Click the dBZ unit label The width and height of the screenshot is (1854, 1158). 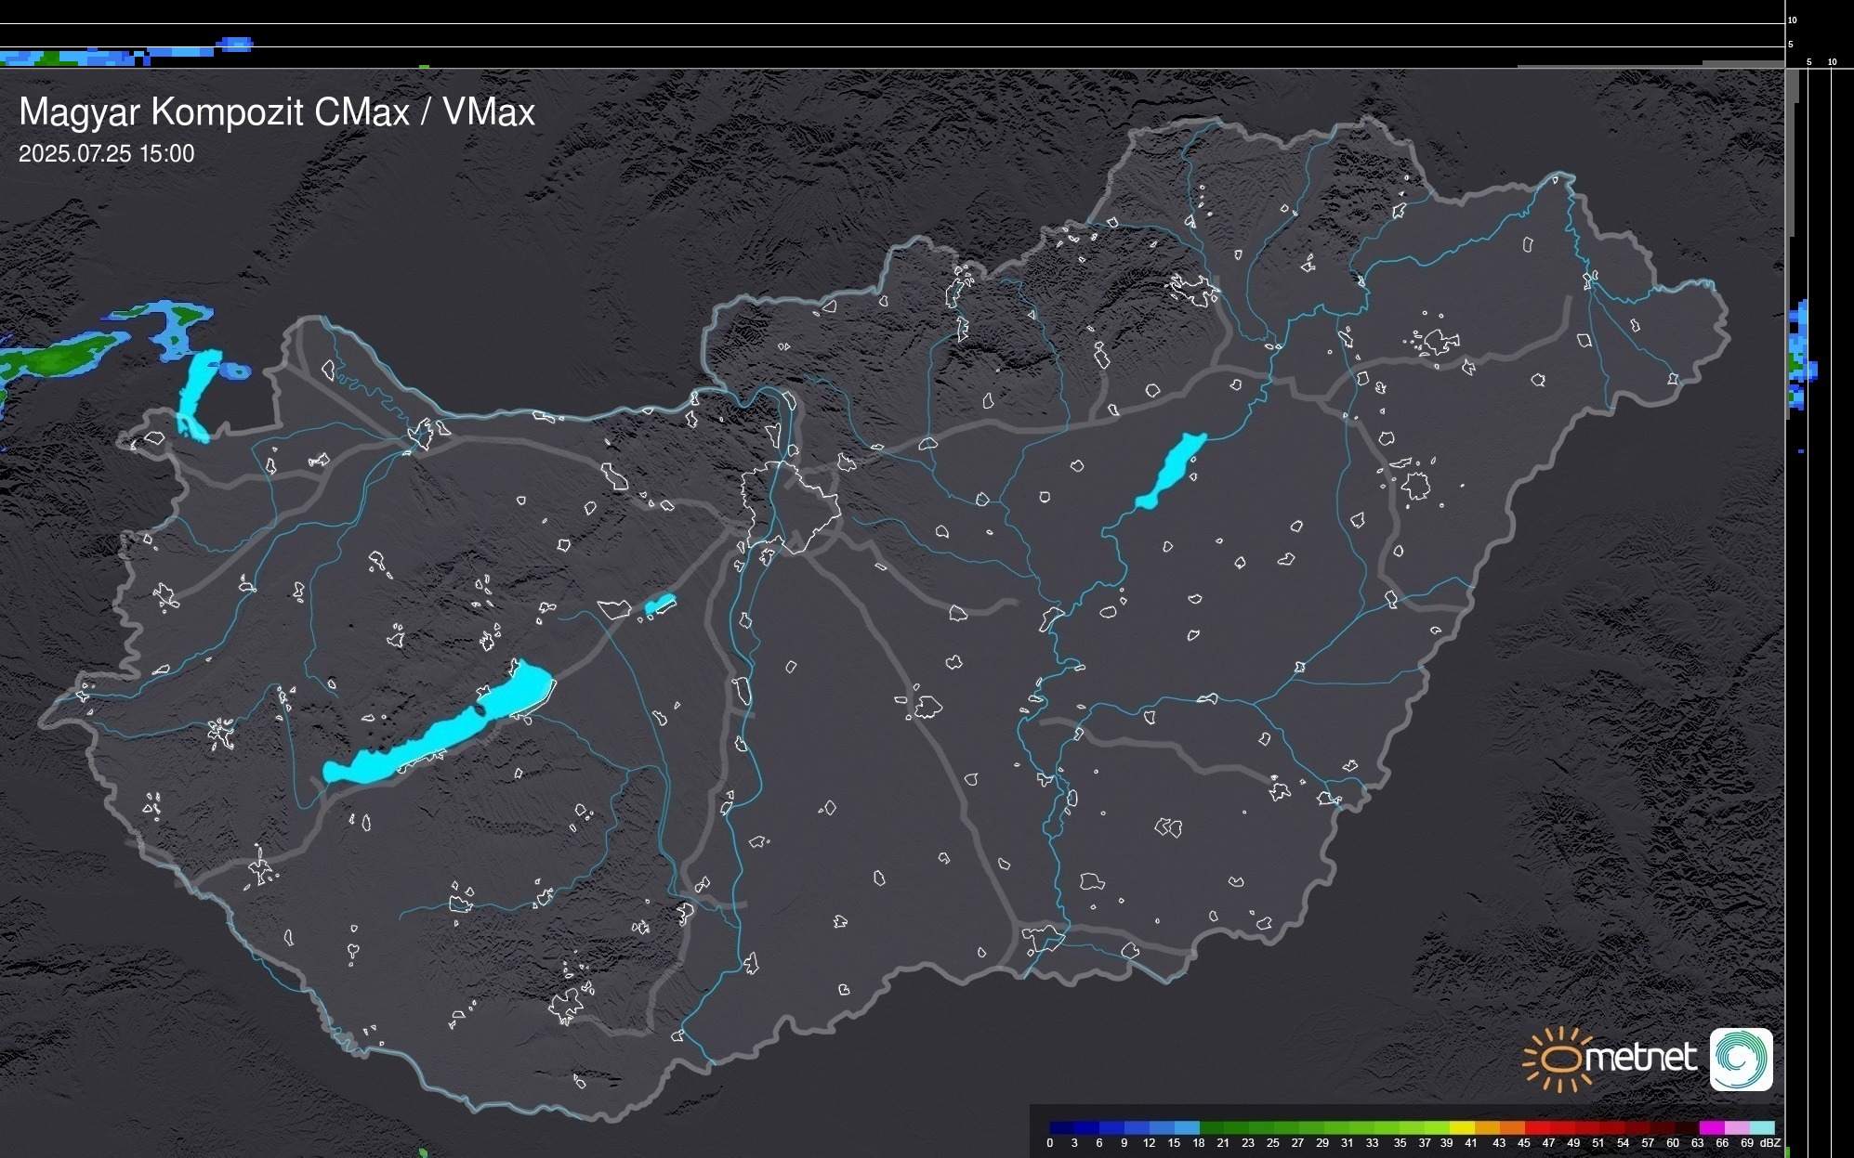1770,1143
